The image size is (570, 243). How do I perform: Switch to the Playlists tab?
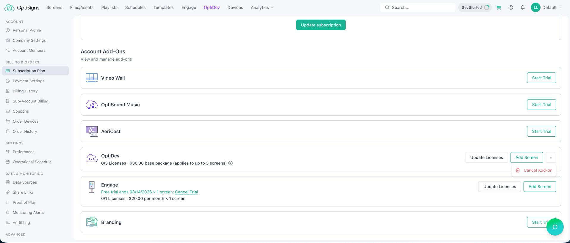(x=109, y=7)
